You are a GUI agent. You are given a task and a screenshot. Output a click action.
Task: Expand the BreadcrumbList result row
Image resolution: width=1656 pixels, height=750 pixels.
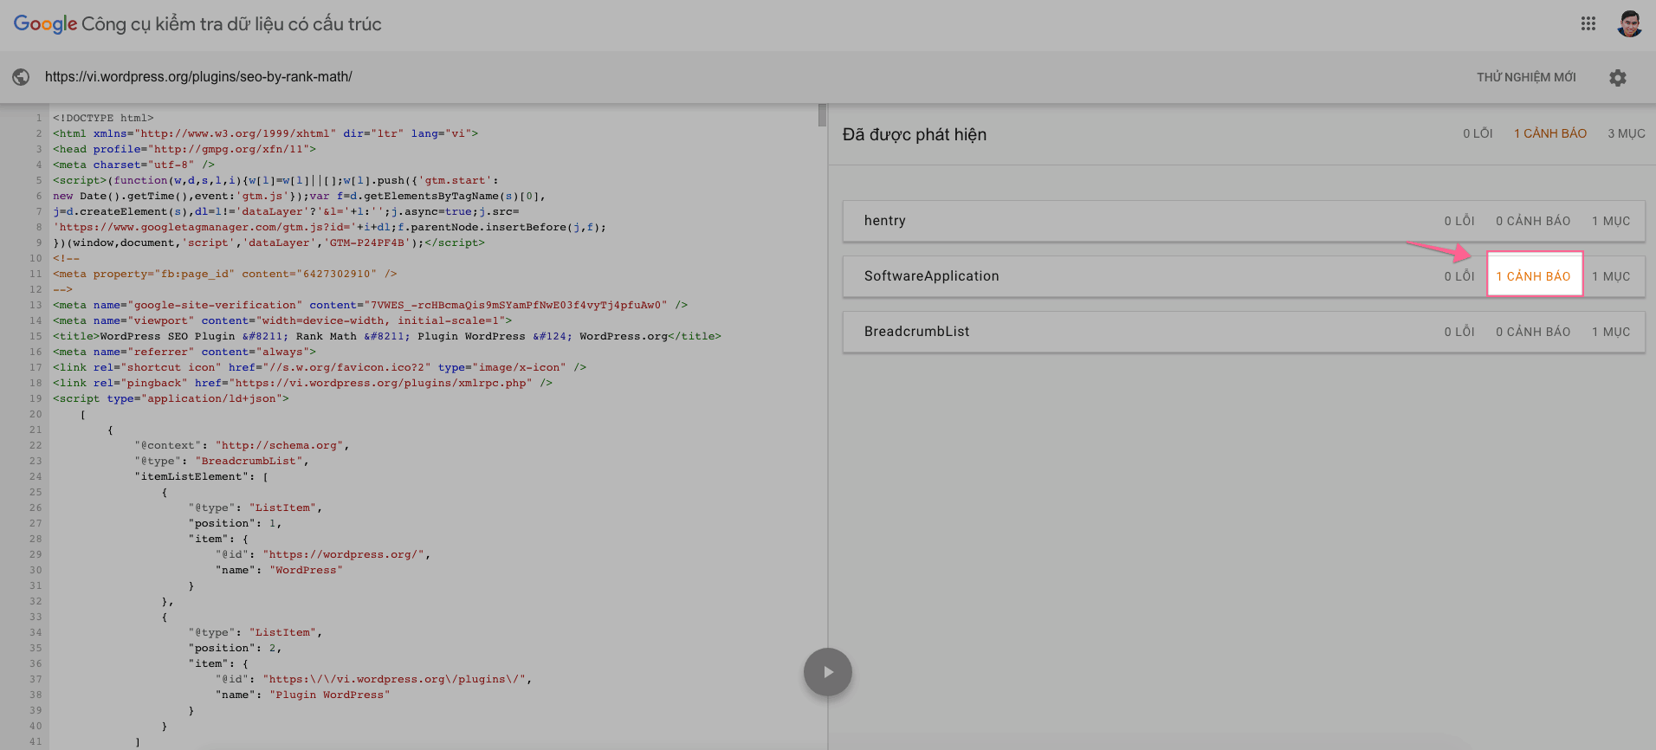[916, 332]
